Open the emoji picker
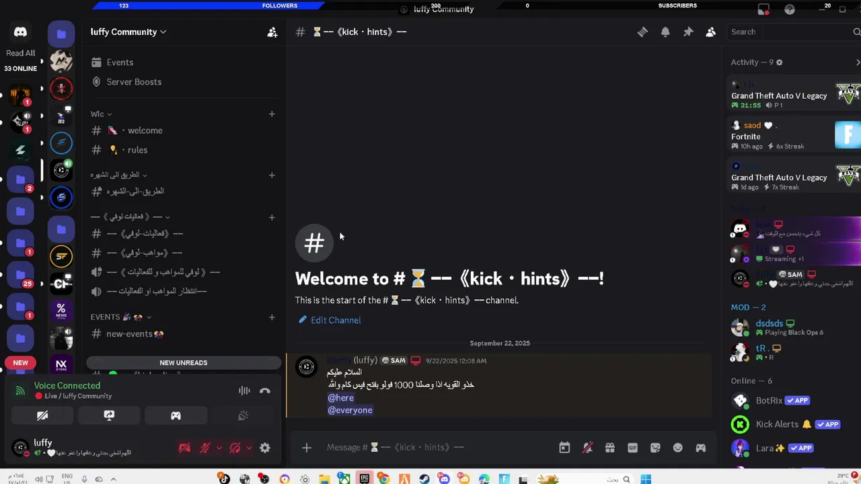The width and height of the screenshot is (861, 484). tap(678, 448)
